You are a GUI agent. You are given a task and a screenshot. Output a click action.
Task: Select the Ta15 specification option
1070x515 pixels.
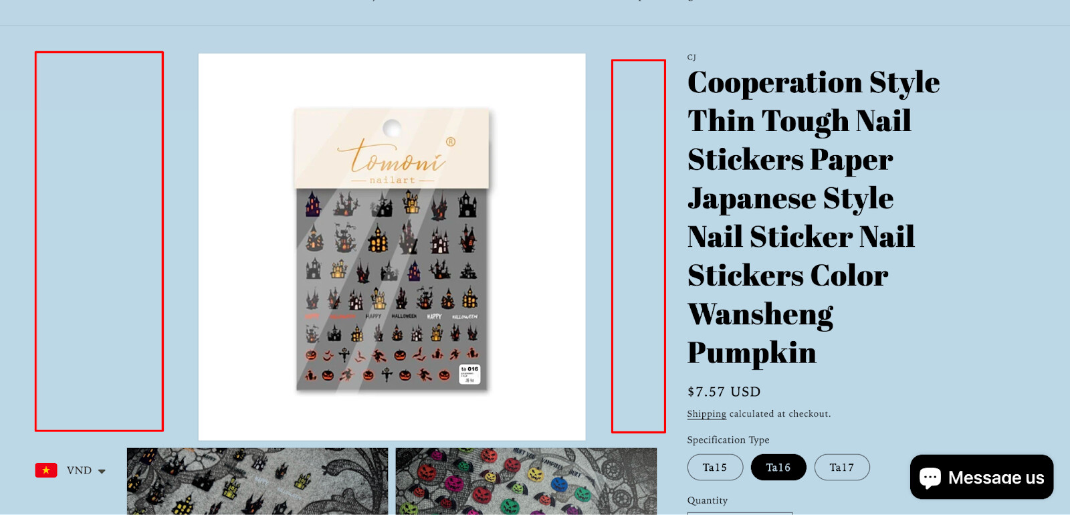click(x=715, y=468)
